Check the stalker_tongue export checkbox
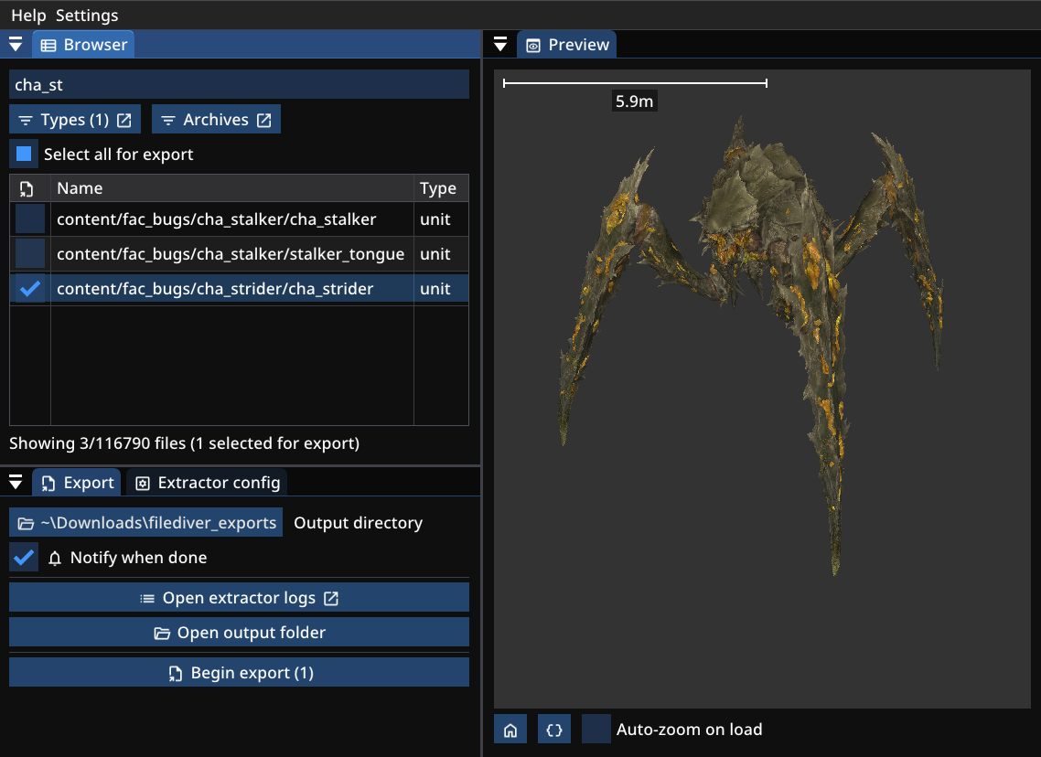Screen dimensions: 1041x757 click(x=30, y=254)
